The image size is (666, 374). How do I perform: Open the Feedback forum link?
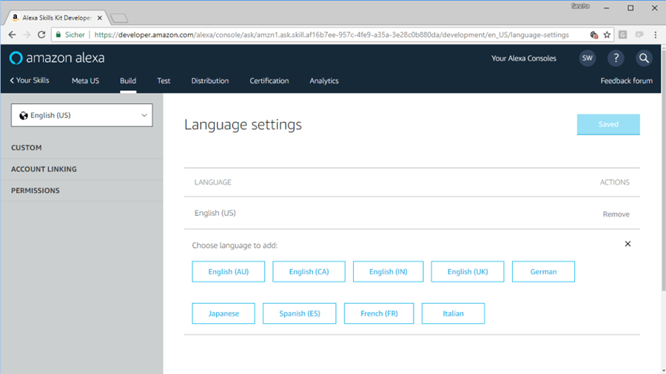pos(627,81)
